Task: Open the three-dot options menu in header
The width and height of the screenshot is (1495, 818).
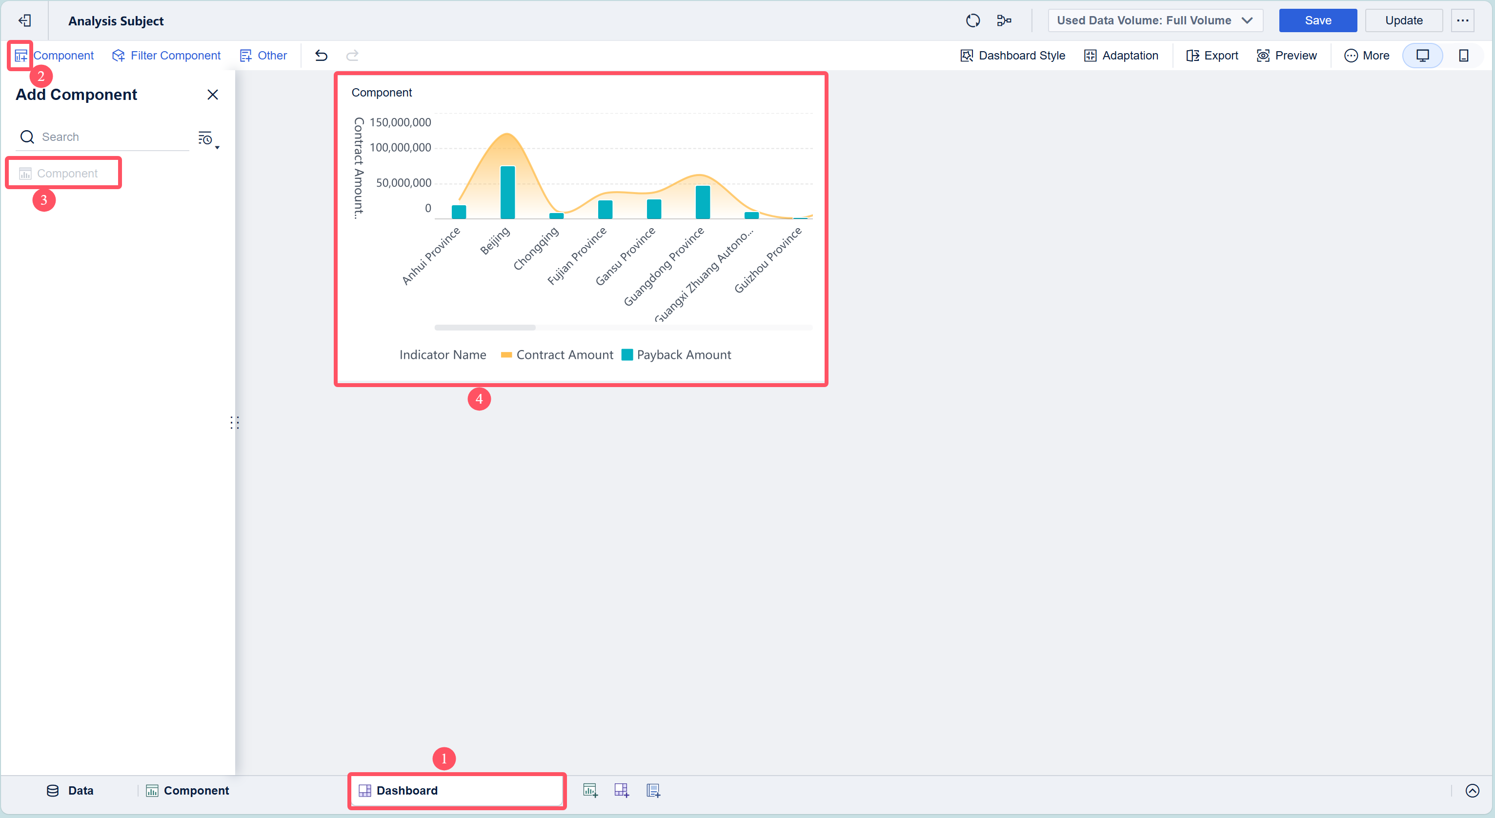Action: pos(1462,21)
